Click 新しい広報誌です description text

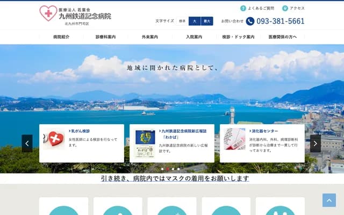[x=183, y=148]
